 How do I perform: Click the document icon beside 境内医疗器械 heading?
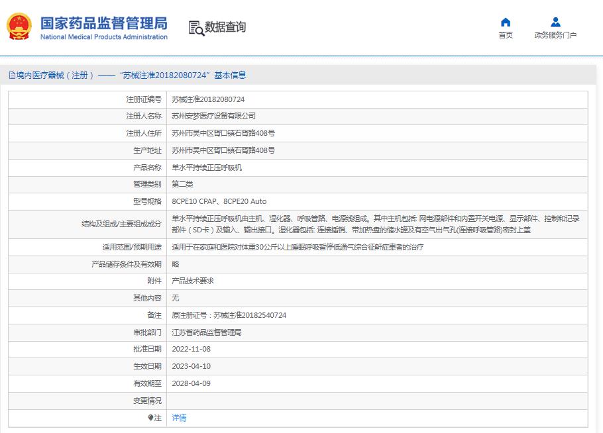pos(11,75)
